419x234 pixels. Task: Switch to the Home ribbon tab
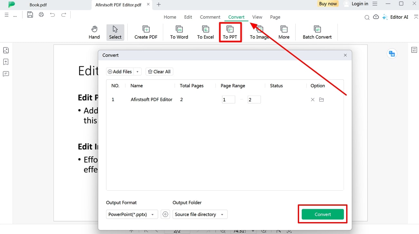pyautogui.click(x=170, y=17)
